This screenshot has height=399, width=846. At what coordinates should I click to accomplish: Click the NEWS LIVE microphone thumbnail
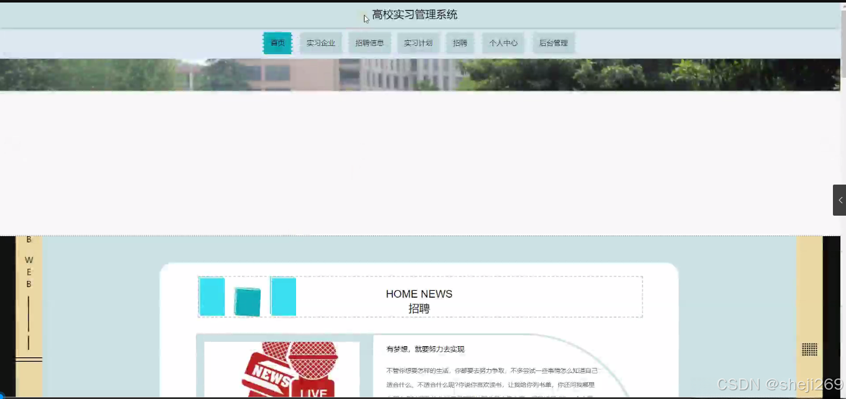coord(282,370)
